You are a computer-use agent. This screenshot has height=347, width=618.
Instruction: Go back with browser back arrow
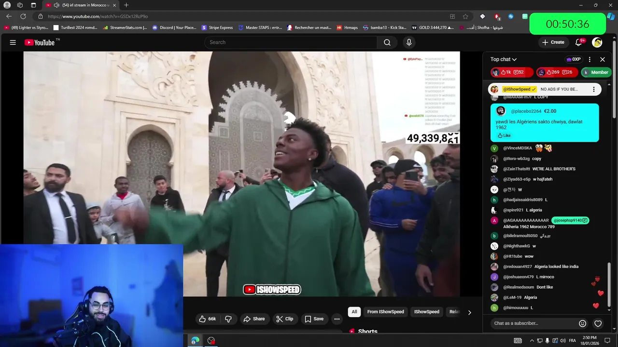tap(9, 16)
